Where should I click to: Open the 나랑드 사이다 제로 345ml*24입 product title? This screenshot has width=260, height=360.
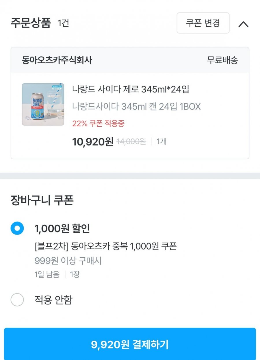coord(131,90)
